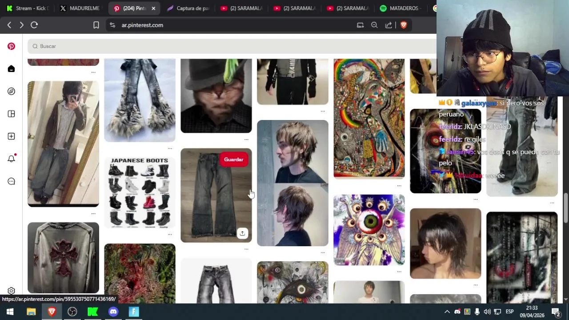Click the Pinterest logo in the sidebar
This screenshot has width=569, height=320.
tap(11, 46)
